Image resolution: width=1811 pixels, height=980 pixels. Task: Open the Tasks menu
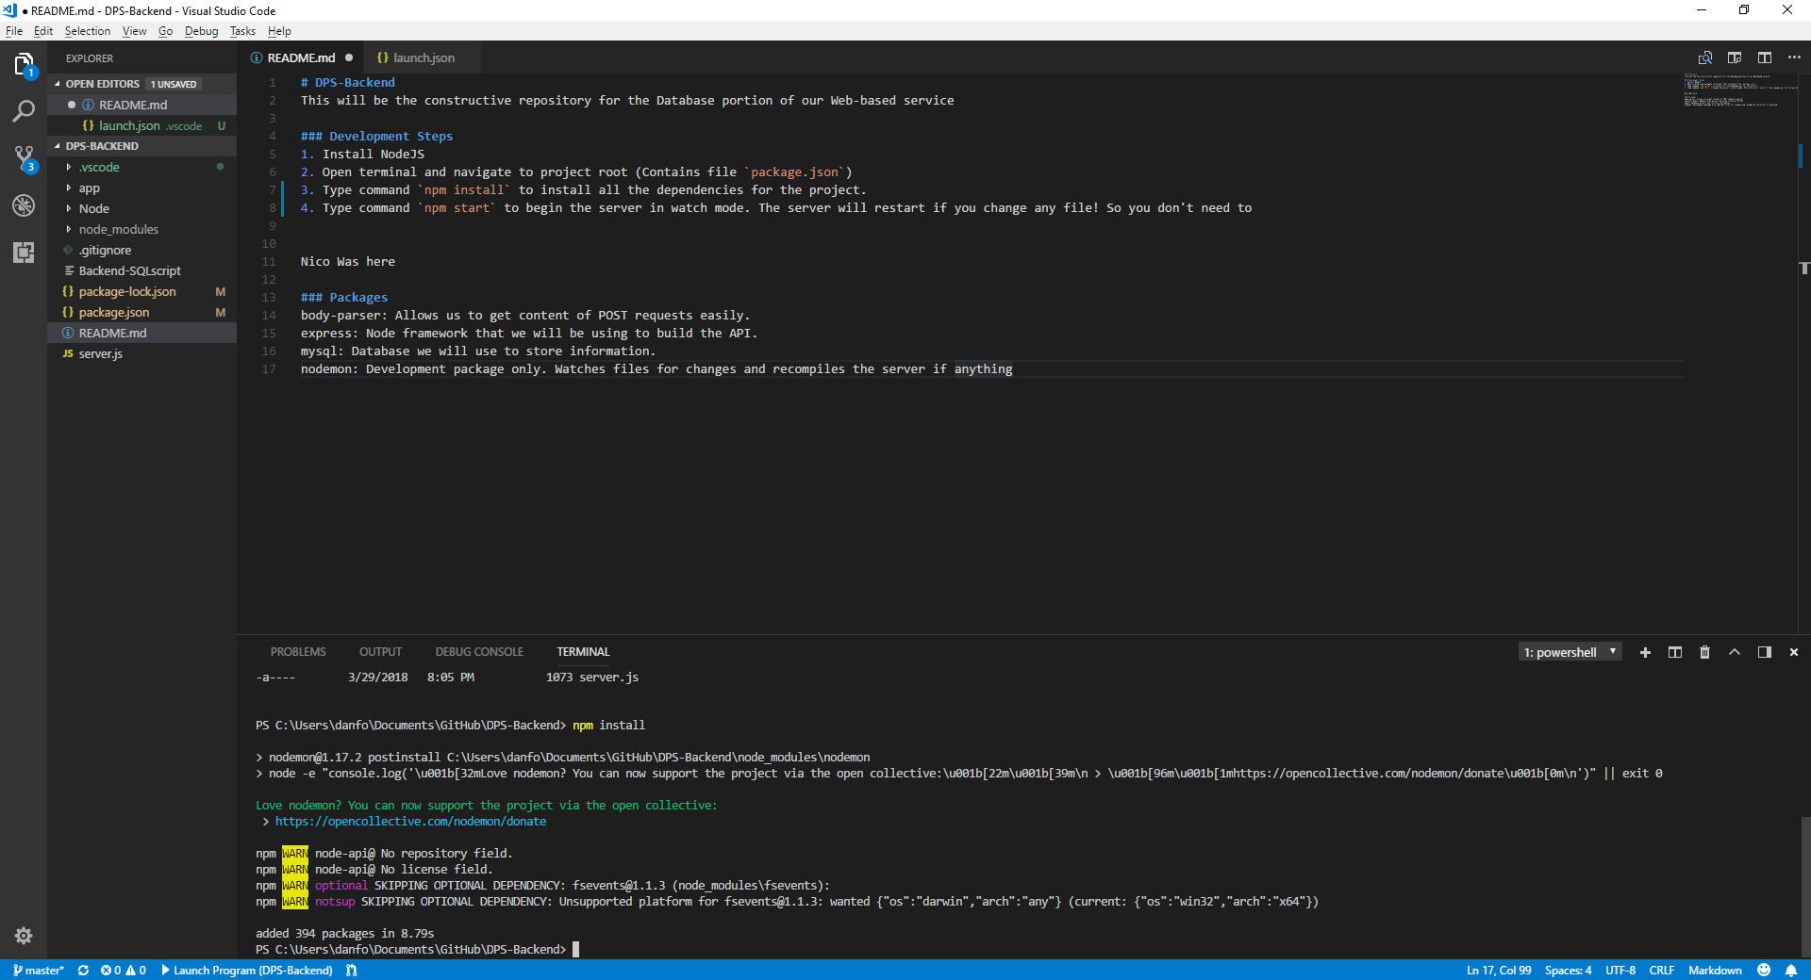coord(242,31)
